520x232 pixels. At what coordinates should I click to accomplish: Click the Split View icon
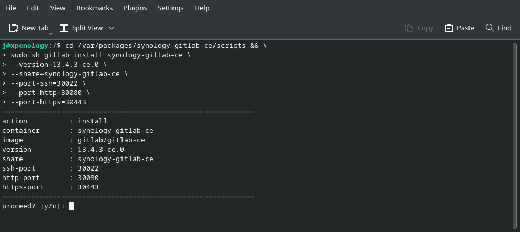(x=64, y=28)
